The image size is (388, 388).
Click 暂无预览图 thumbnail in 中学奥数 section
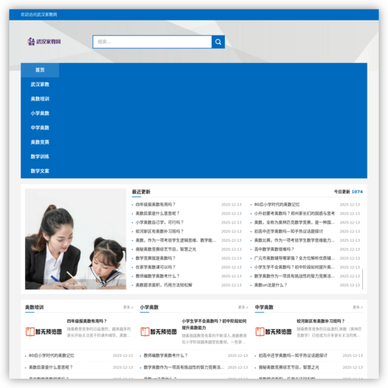pos(274,332)
